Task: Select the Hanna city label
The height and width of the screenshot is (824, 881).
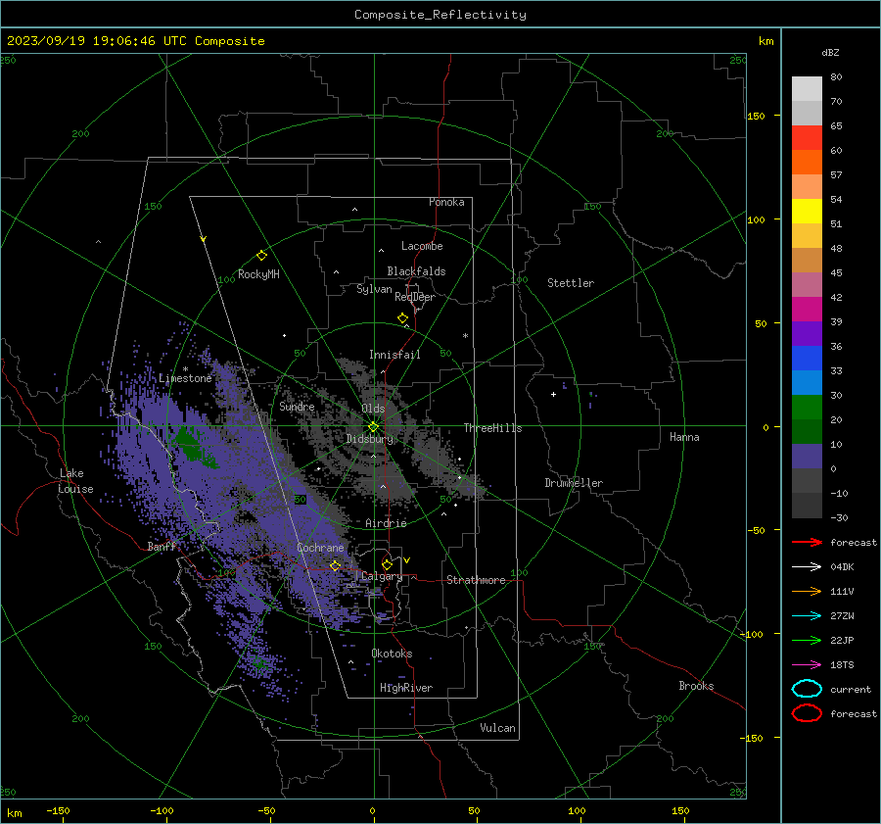Action: [684, 437]
